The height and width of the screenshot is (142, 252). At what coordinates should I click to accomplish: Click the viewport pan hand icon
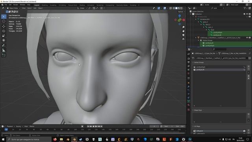(183, 31)
